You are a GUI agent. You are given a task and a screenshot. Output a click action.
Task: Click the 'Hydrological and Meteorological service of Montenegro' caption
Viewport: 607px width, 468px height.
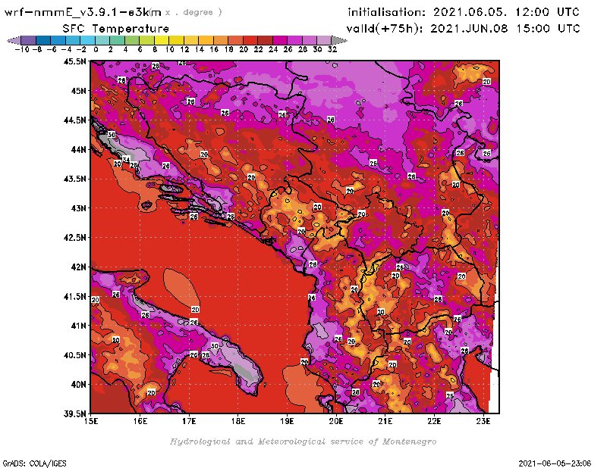(x=303, y=441)
